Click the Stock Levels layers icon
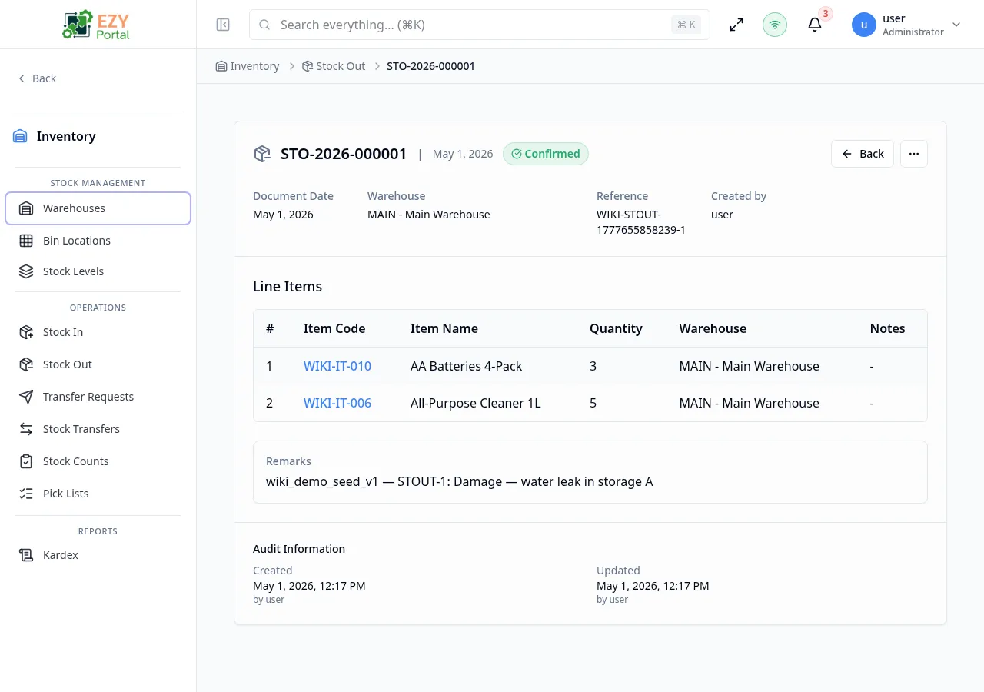984x692 pixels. [x=26, y=271]
